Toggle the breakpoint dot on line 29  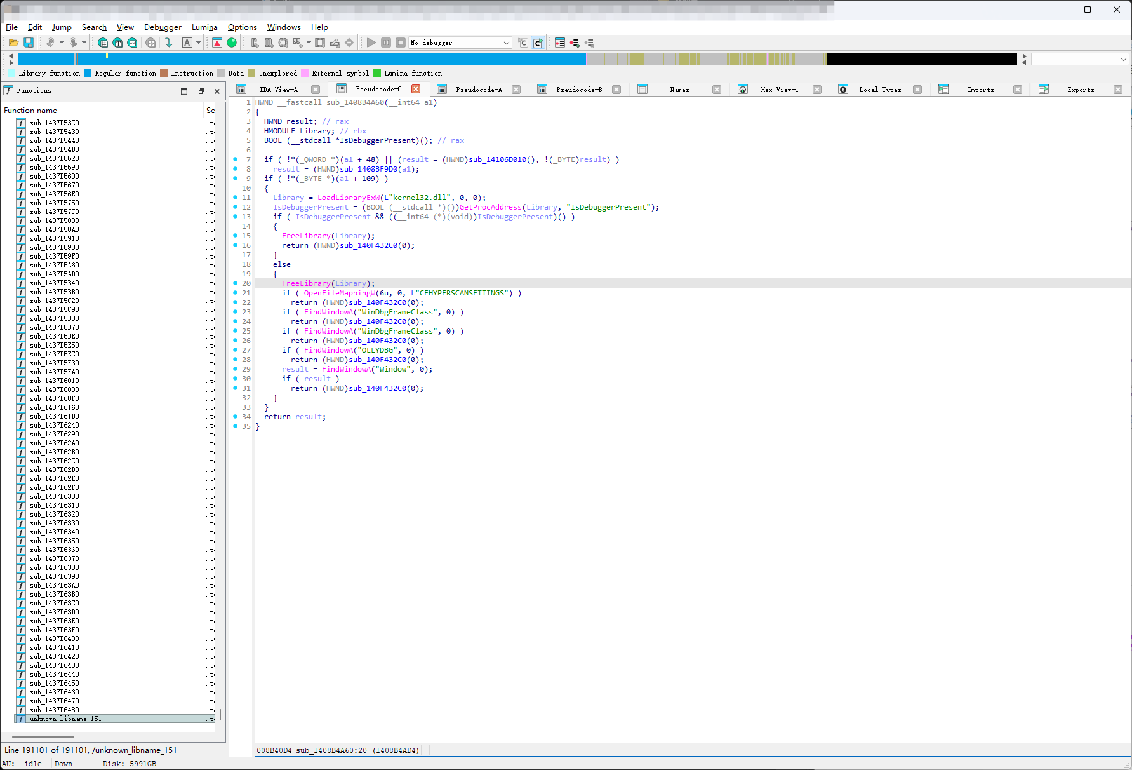(236, 369)
